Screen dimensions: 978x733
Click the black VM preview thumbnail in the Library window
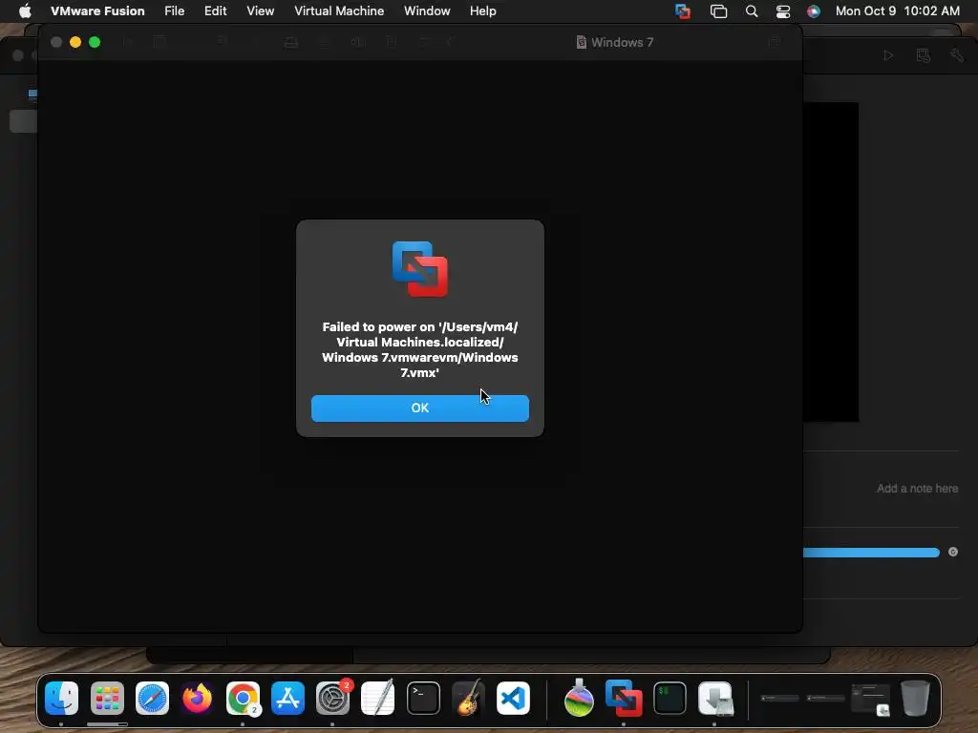pos(830,262)
